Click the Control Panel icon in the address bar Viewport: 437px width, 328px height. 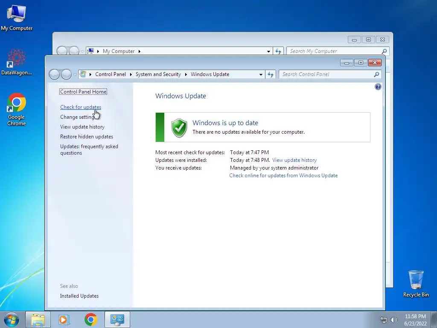click(x=82, y=74)
